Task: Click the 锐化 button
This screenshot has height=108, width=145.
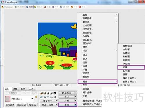Action: pos(67,97)
